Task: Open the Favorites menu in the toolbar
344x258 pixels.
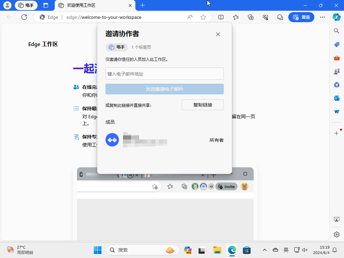Action: [x=236, y=17]
